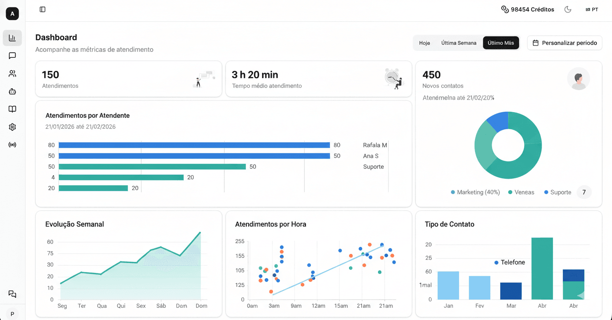The image size is (612, 320).
Task: Toggle dark mode with moon icon
Action: click(568, 10)
